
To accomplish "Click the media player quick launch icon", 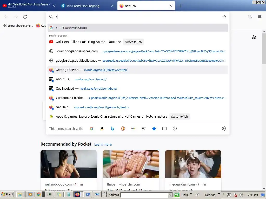I will pyautogui.click(x=30, y=195).
